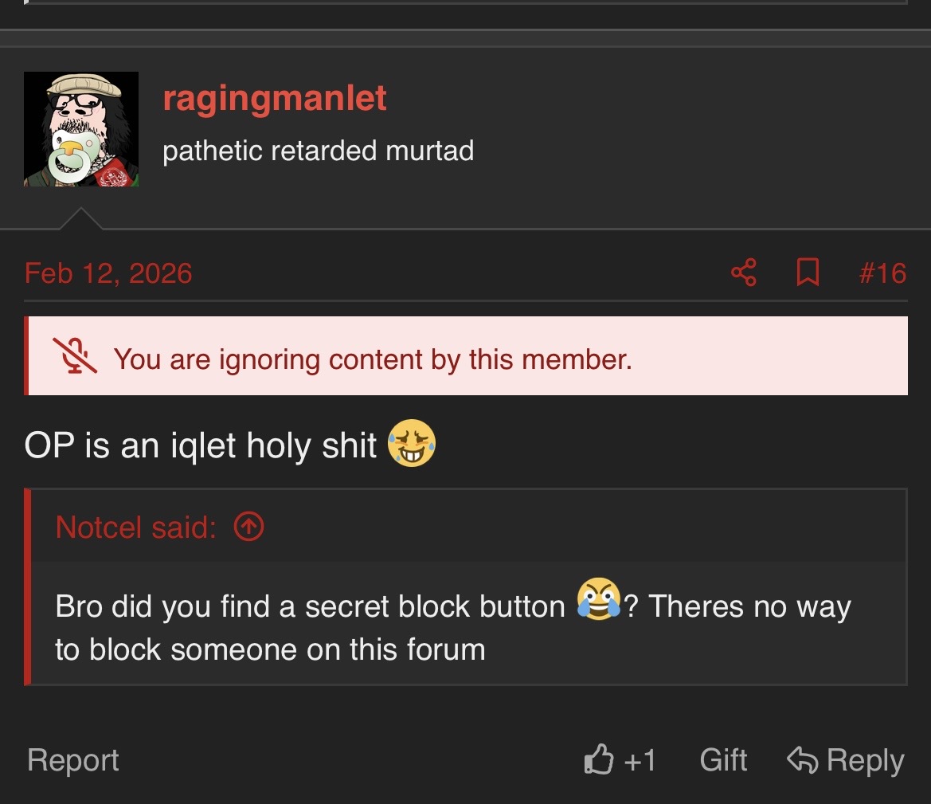
Task: Report this post
Action: (x=72, y=759)
